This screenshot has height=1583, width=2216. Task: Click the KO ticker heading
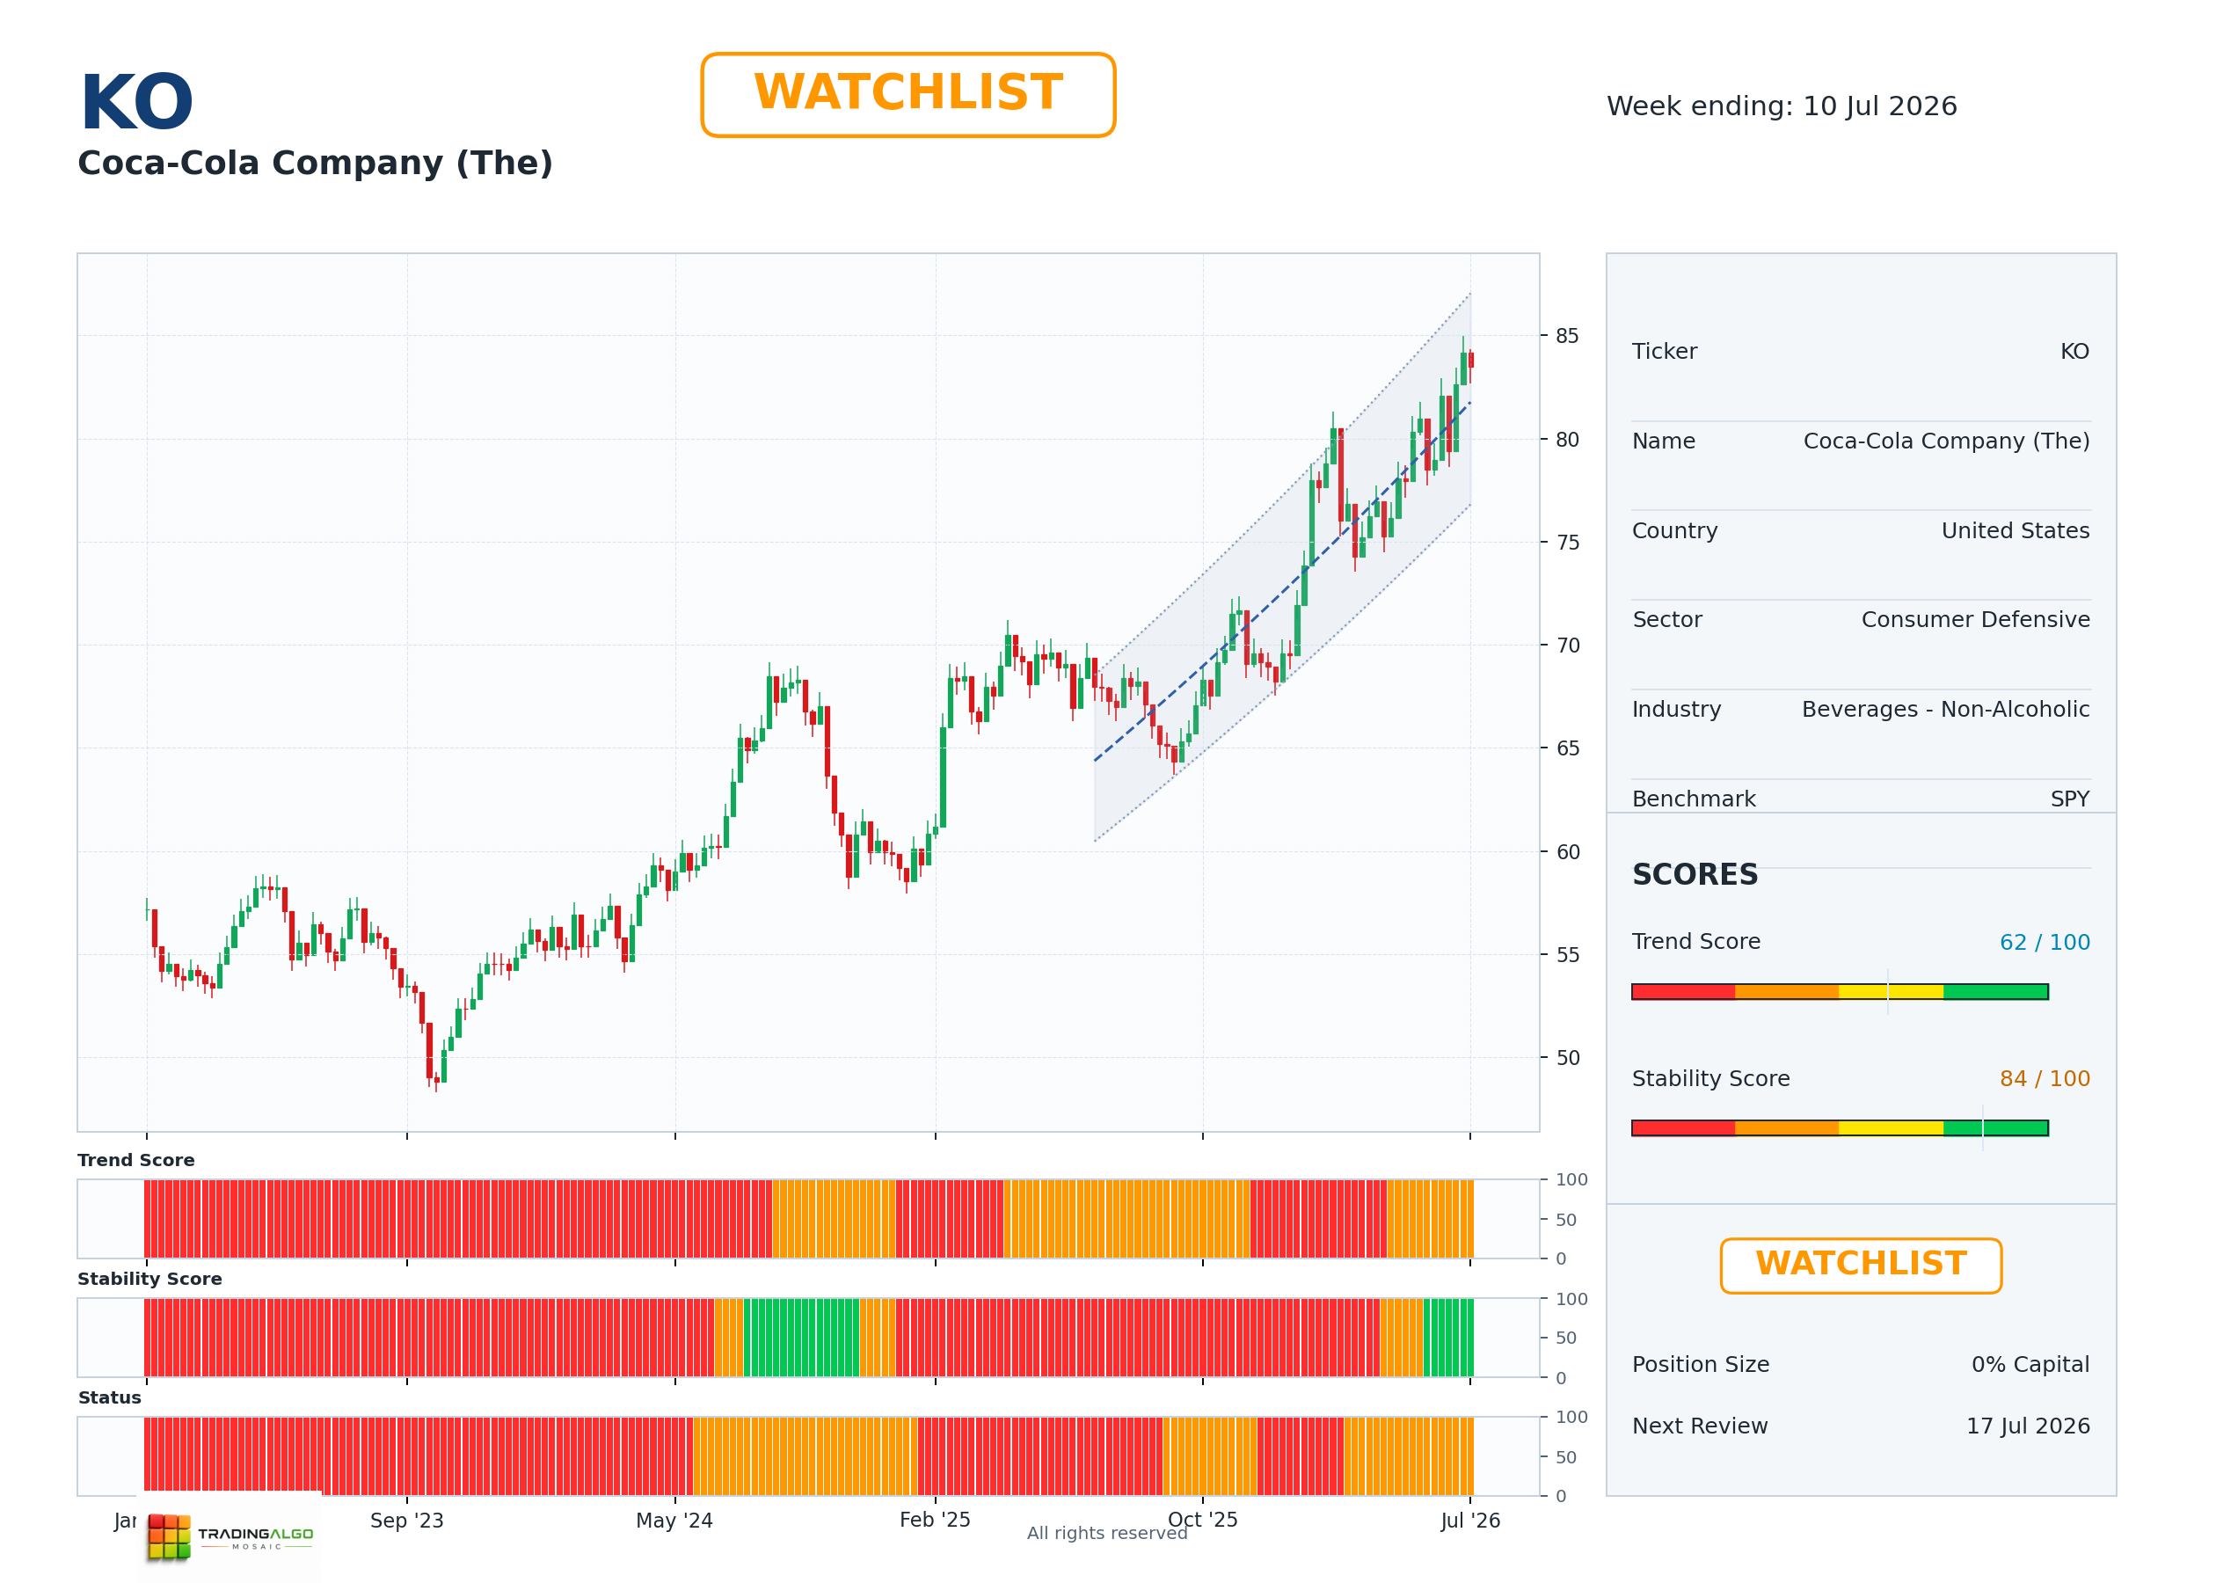pyautogui.click(x=136, y=102)
